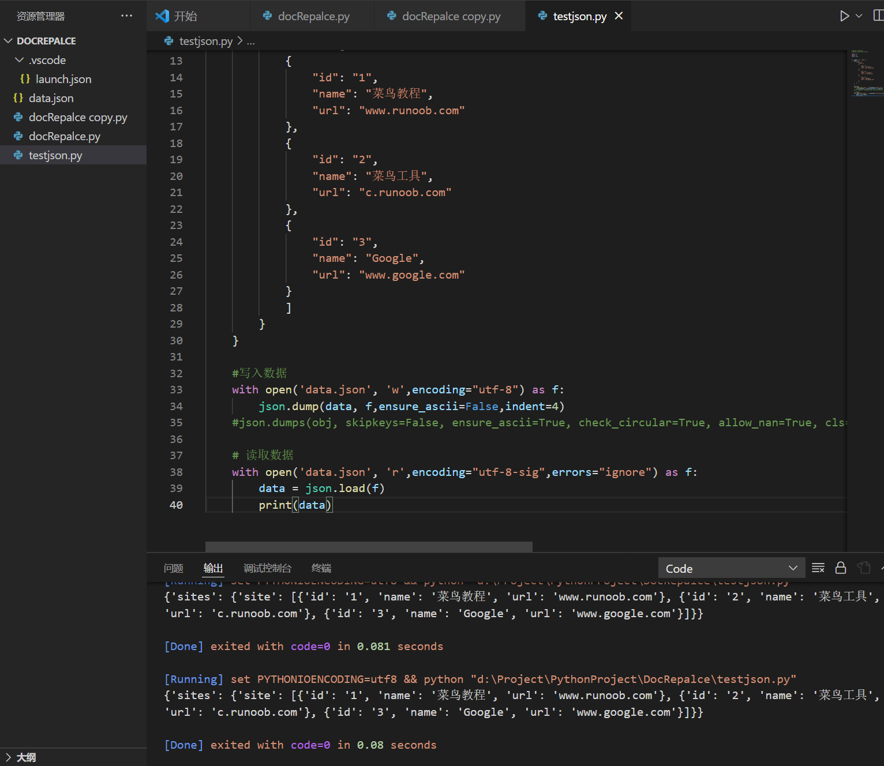Click the # 读取数据 comment line
884x766 pixels.
pyautogui.click(x=263, y=455)
